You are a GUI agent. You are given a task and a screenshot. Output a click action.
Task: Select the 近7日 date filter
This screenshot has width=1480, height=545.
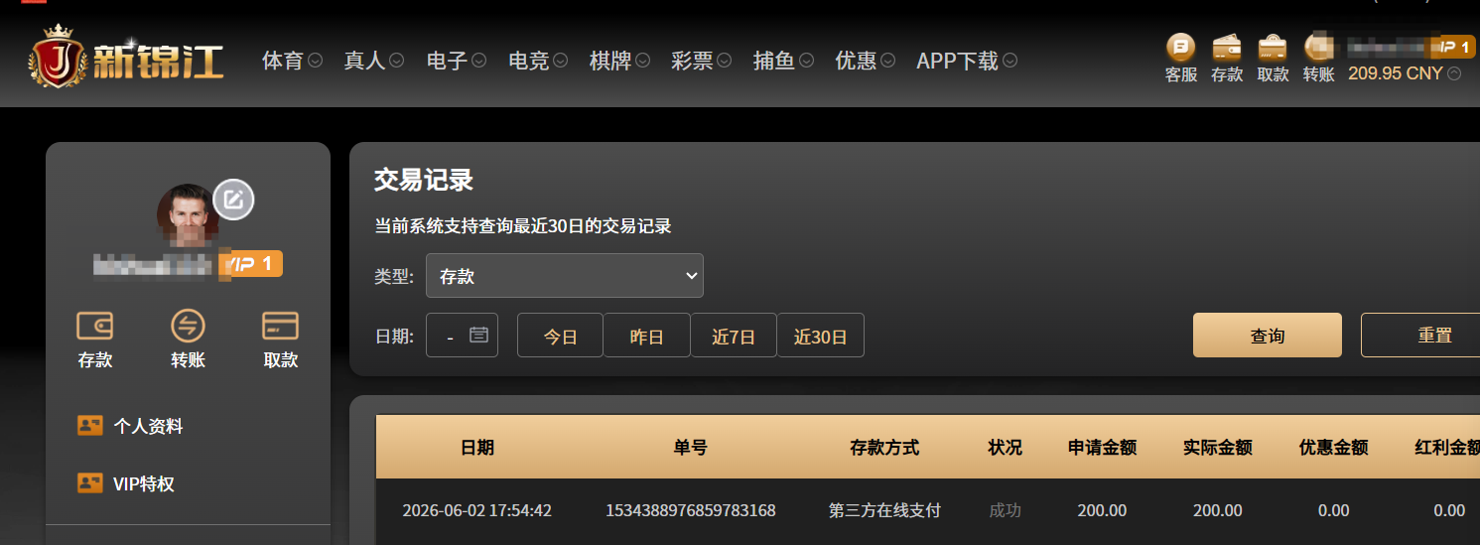(x=734, y=336)
